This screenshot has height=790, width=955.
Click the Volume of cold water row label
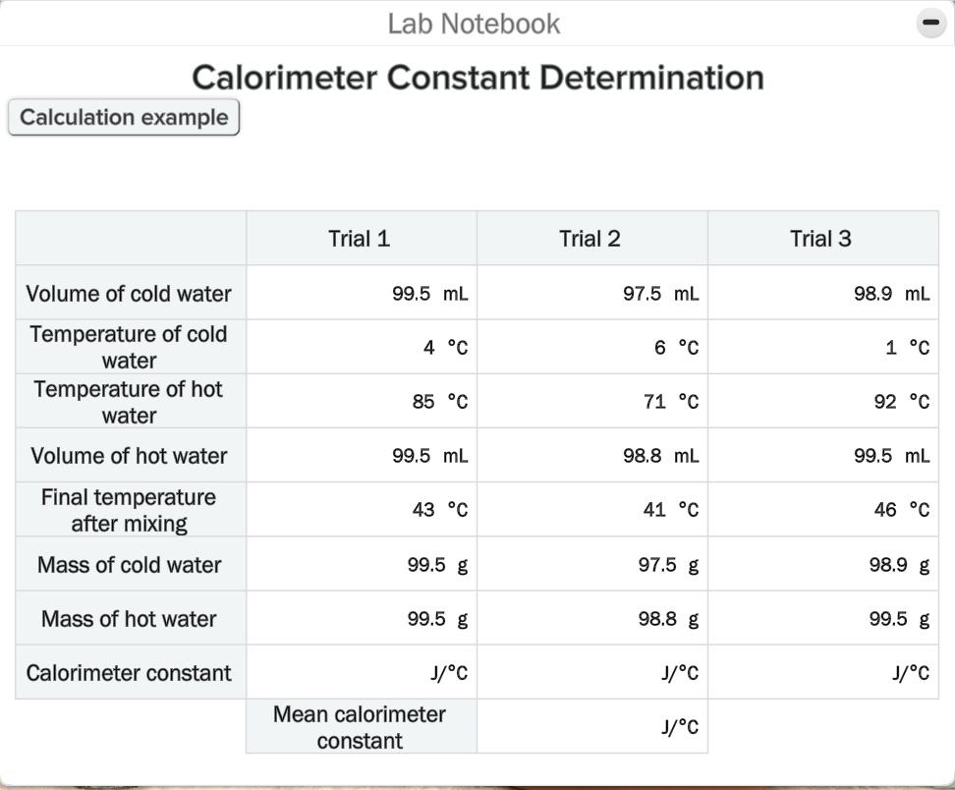click(x=129, y=293)
